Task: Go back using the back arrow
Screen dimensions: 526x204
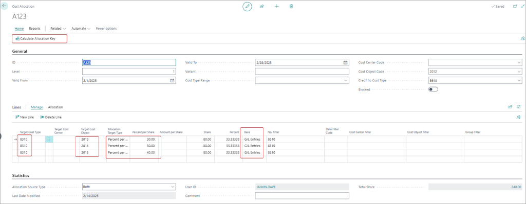Action: click(5, 6)
